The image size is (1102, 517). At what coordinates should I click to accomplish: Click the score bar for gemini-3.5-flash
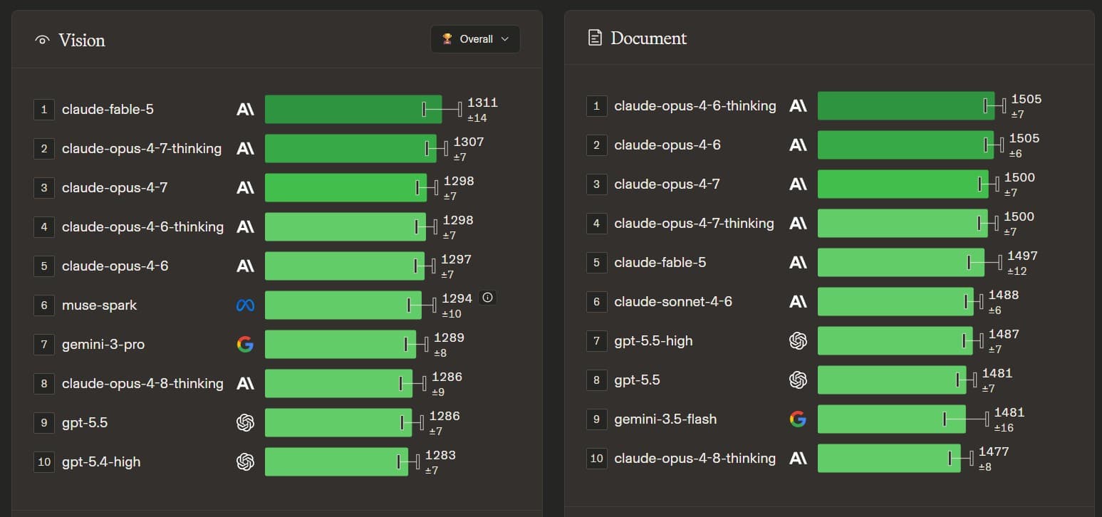[x=892, y=419]
